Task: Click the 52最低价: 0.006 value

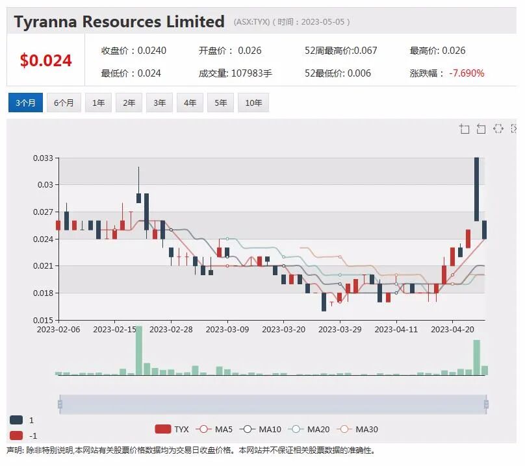Action: 338,73
